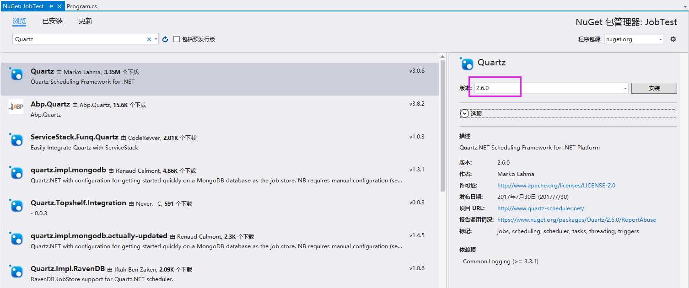689x288 pixels.
Task: Select the Quartz.Impl.RavenDB package row
Action: point(220,274)
